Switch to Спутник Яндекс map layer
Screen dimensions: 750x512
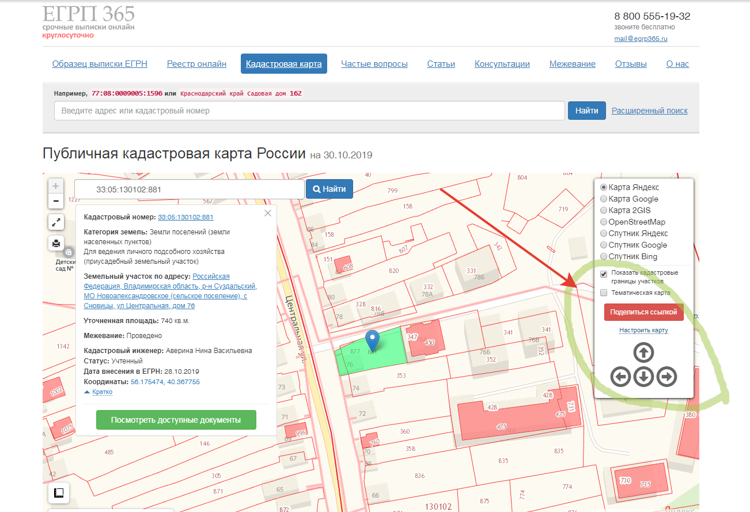[604, 233]
